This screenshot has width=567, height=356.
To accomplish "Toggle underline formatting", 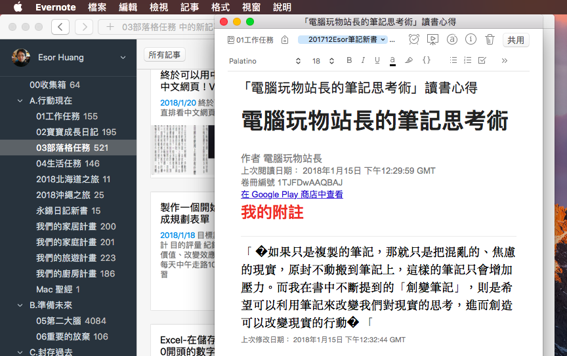I will [377, 60].
